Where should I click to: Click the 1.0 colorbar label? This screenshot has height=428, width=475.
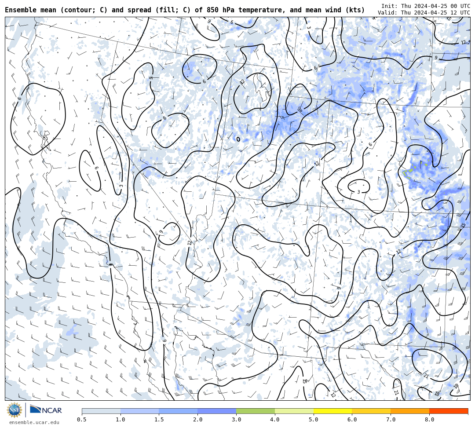point(121,420)
